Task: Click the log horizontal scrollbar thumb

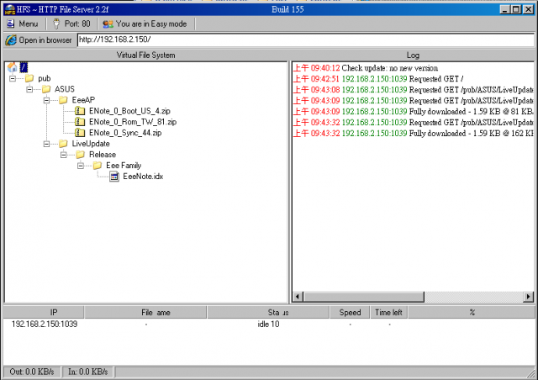Action: [364, 297]
